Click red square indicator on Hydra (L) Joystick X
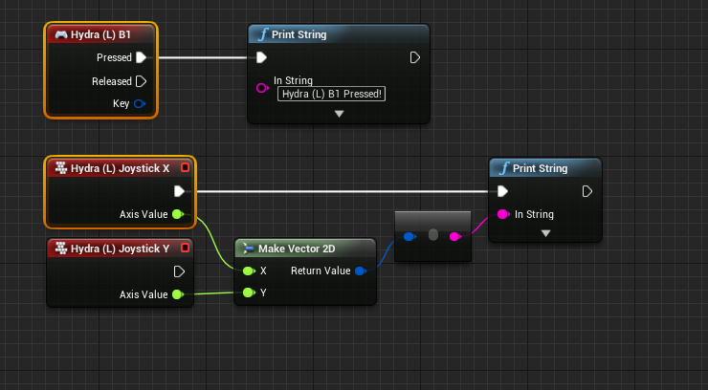Image resolution: width=708 pixels, height=390 pixels. [x=185, y=167]
